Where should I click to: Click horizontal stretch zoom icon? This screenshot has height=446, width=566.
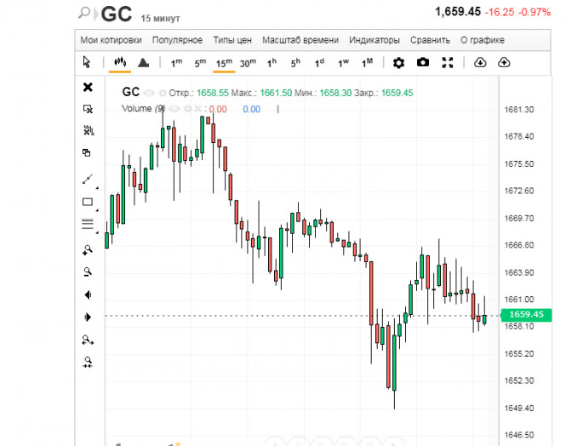(x=88, y=340)
